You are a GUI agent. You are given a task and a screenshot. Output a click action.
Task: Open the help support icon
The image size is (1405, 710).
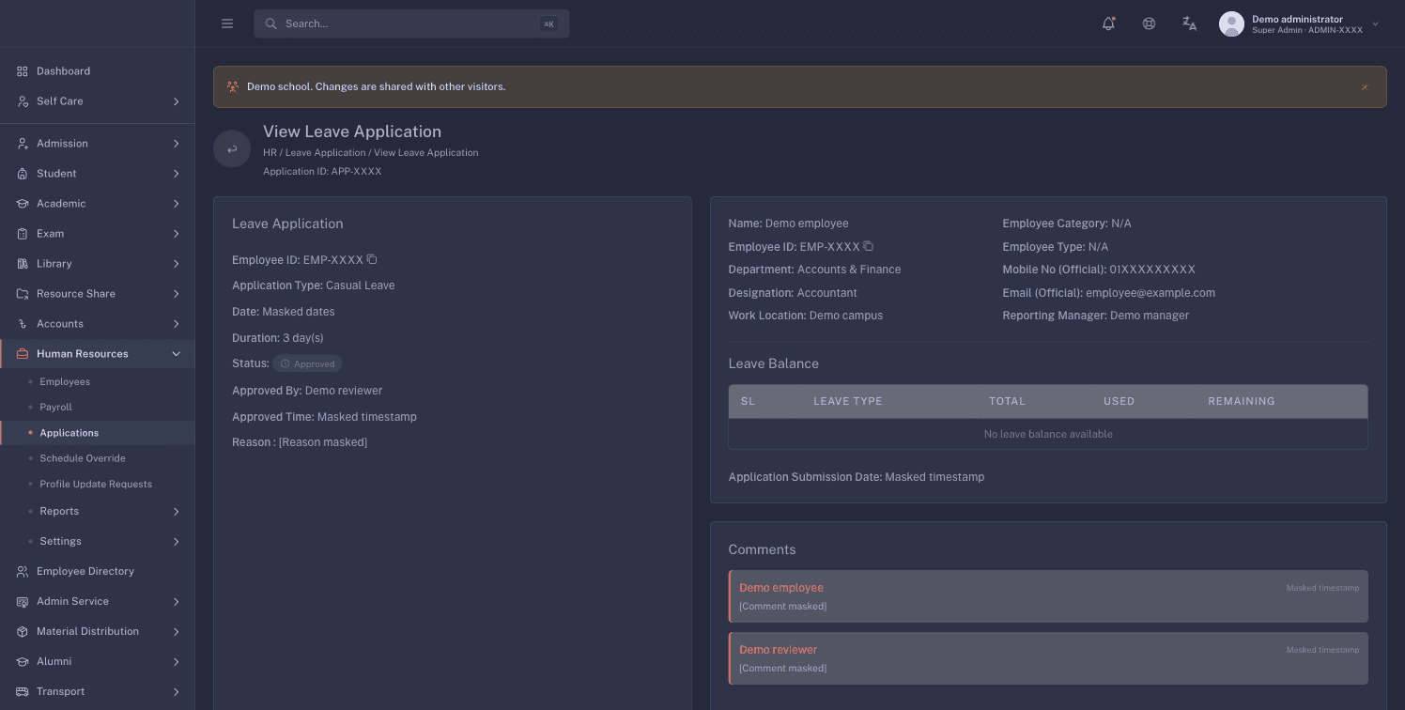coord(1149,23)
